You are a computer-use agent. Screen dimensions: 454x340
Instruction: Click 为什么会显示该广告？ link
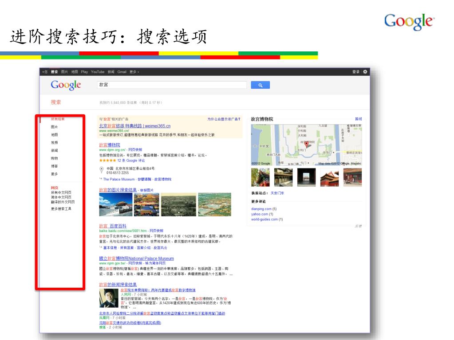point(224,119)
